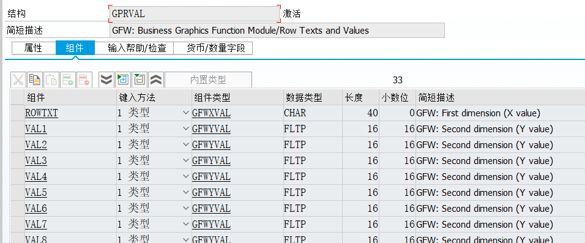Open typing method dropdown for VAL6 row
The height and width of the screenshot is (243, 585).
coord(186,208)
